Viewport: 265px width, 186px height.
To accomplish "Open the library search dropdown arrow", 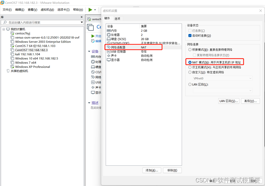I will [82, 22].
